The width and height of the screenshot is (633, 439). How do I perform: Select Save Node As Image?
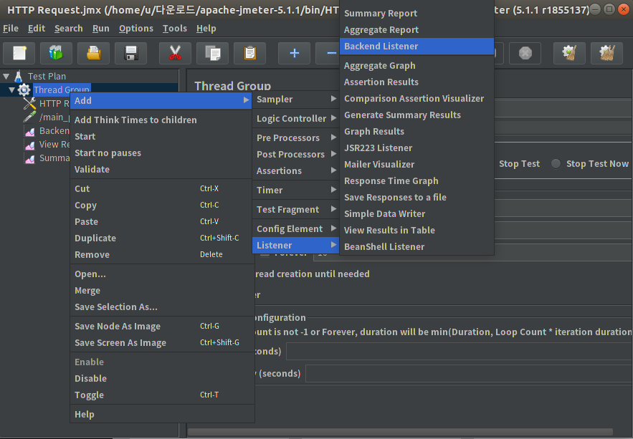coord(161,327)
